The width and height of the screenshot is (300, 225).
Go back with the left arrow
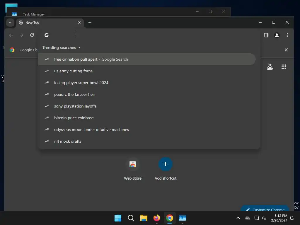pos(11,35)
